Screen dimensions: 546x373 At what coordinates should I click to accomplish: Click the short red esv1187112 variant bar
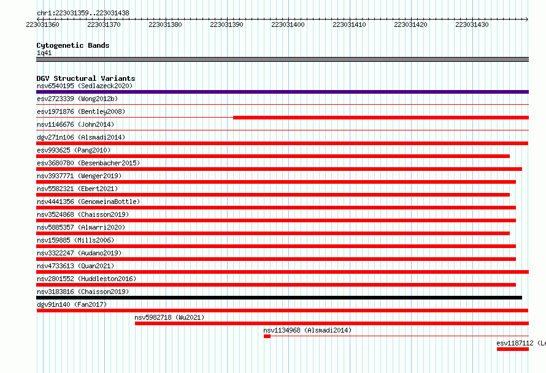coord(513,349)
